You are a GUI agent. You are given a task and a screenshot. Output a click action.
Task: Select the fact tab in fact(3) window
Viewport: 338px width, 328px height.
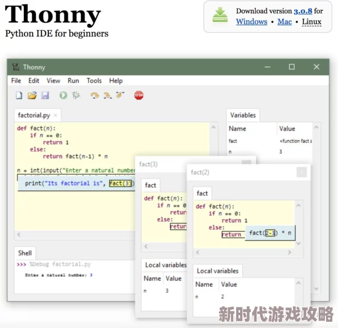pos(150,185)
